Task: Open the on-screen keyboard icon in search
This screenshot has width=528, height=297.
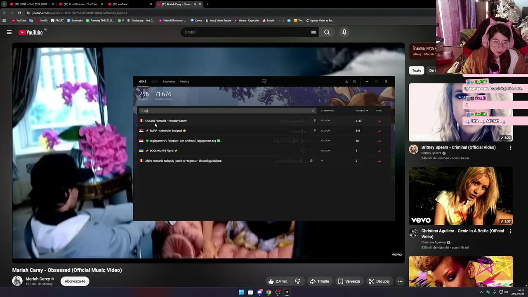Action: pyautogui.click(x=313, y=32)
